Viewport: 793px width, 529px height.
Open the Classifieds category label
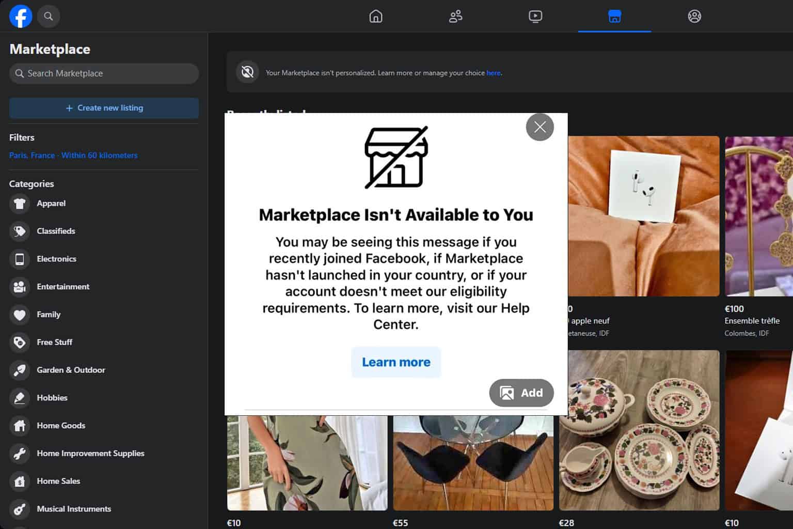click(x=56, y=231)
